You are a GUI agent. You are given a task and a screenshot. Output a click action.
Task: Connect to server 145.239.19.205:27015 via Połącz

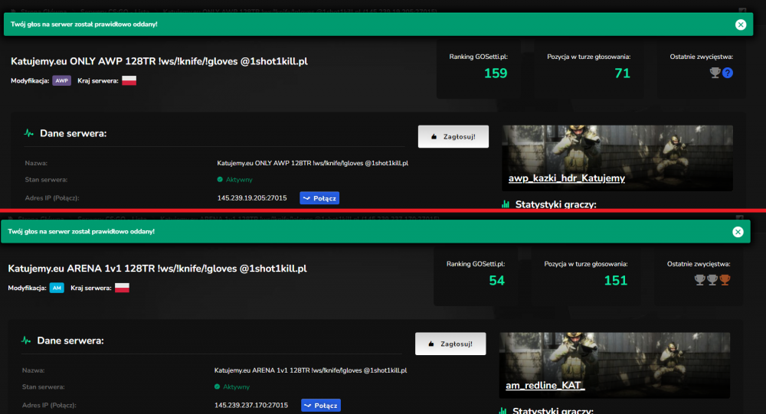pos(319,198)
